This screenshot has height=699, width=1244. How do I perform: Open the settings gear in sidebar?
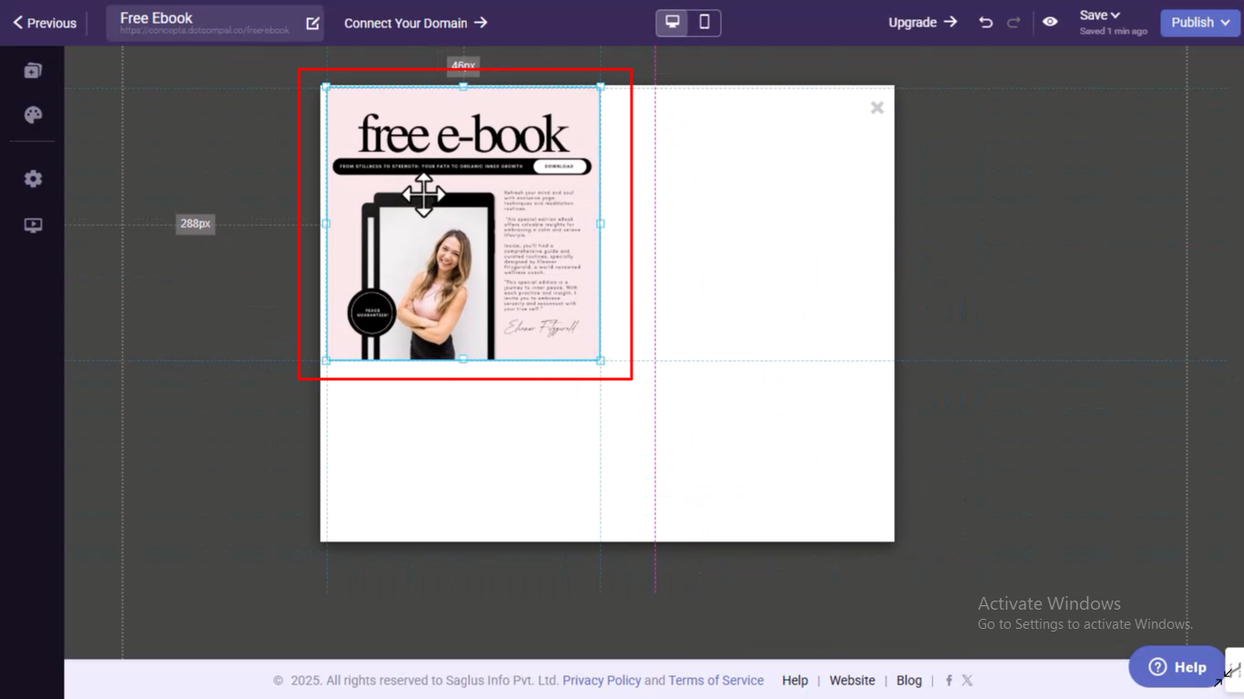tap(33, 179)
